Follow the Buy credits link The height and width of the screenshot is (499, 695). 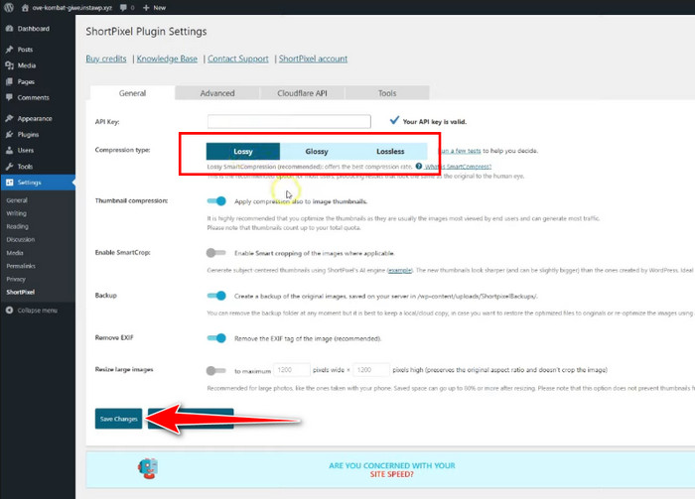pos(106,59)
